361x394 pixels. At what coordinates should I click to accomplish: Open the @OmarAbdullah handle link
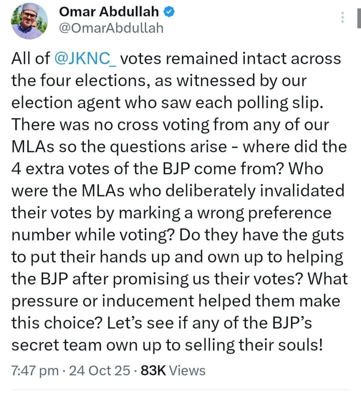pyautogui.click(x=111, y=28)
